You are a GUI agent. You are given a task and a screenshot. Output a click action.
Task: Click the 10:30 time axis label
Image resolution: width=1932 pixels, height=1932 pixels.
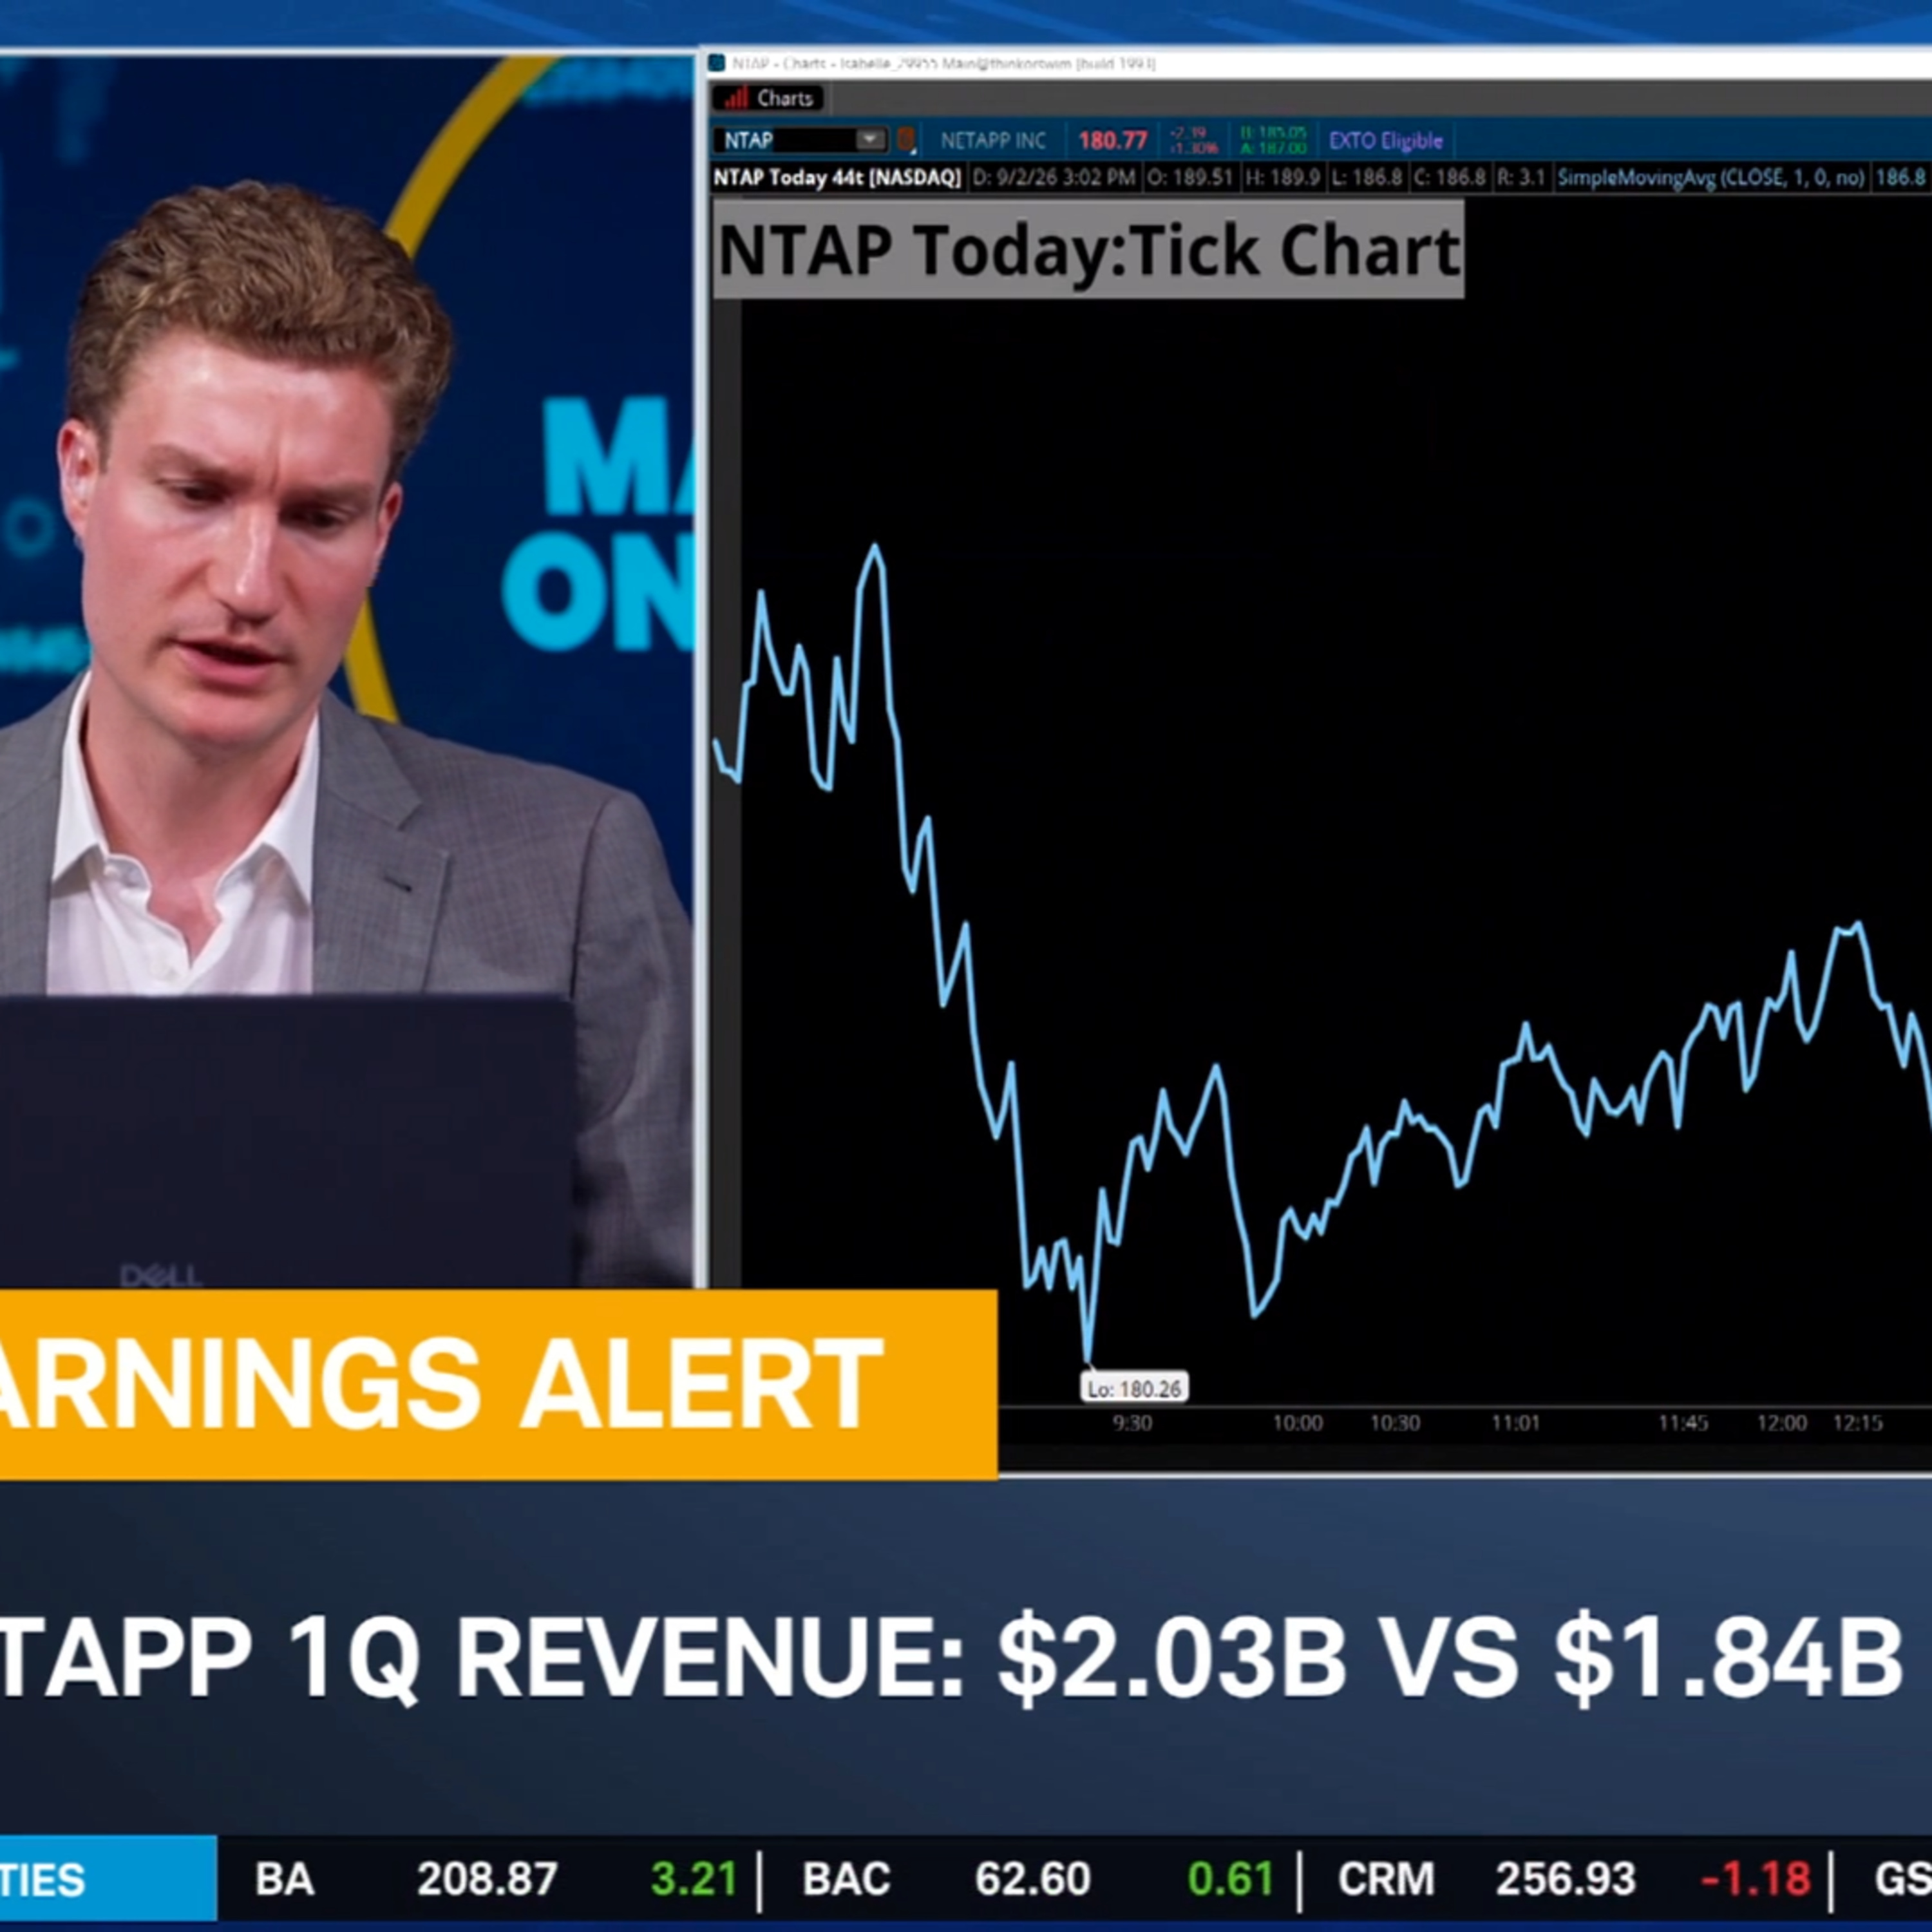pos(1395,1423)
